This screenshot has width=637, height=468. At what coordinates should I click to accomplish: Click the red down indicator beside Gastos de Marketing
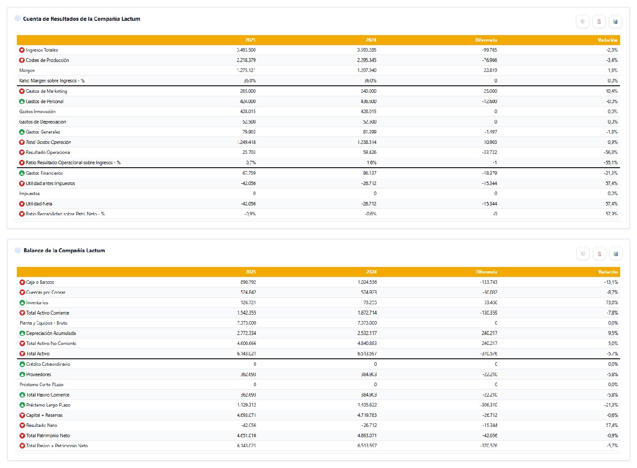tap(22, 91)
